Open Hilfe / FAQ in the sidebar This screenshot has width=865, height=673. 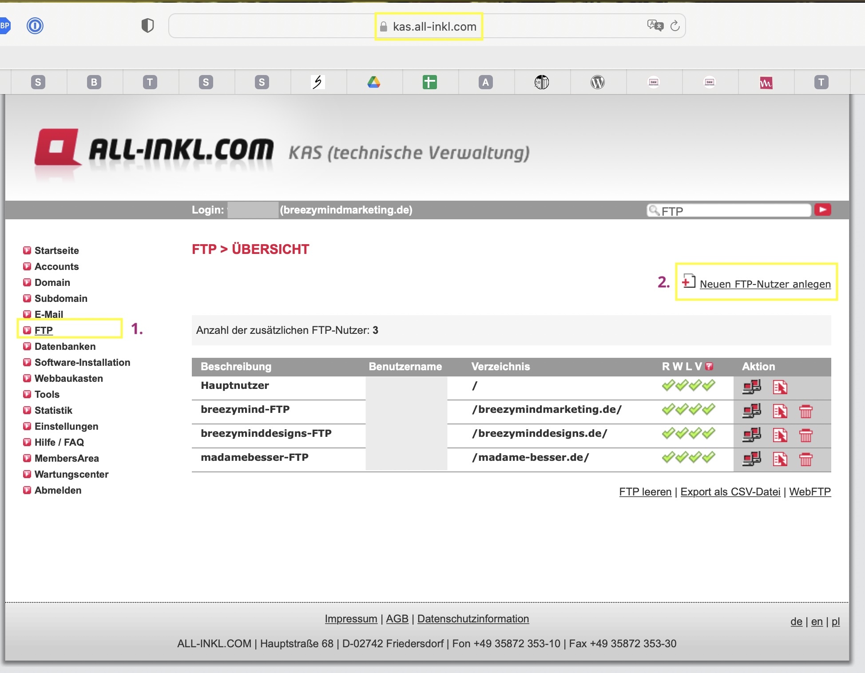[x=59, y=442]
